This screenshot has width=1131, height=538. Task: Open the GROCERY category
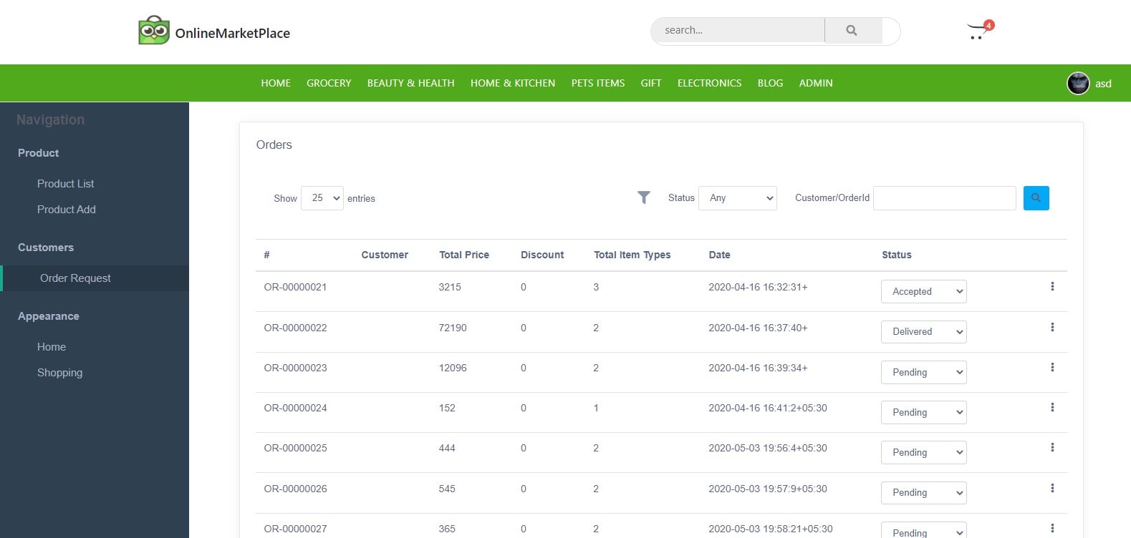point(329,83)
